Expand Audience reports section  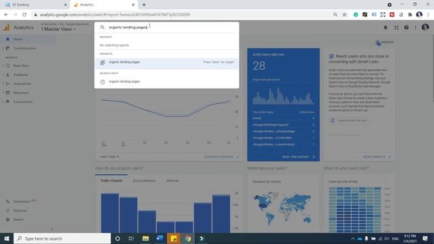tap(20, 75)
